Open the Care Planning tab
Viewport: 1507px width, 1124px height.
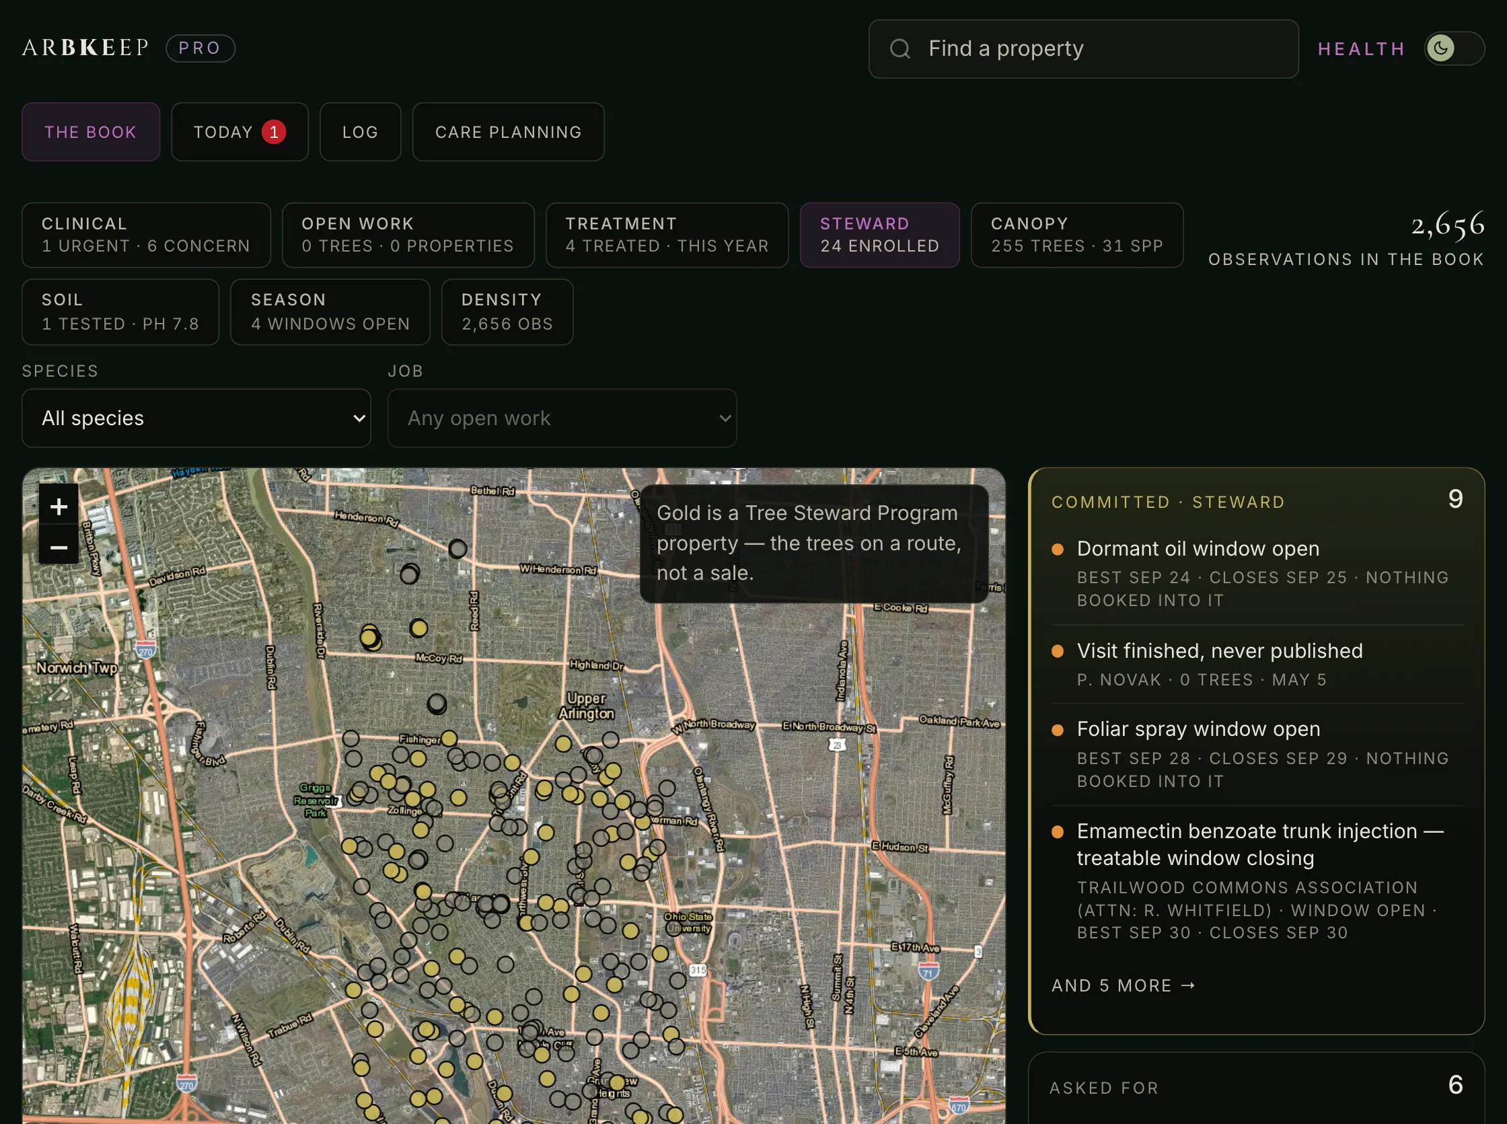(x=508, y=132)
